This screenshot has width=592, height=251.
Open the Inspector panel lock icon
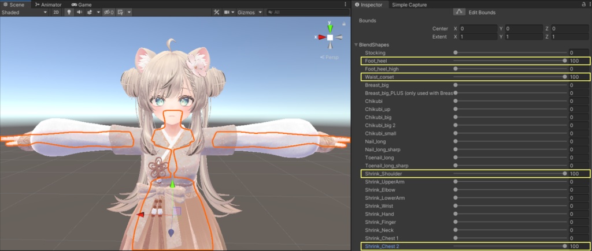click(x=584, y=4)
